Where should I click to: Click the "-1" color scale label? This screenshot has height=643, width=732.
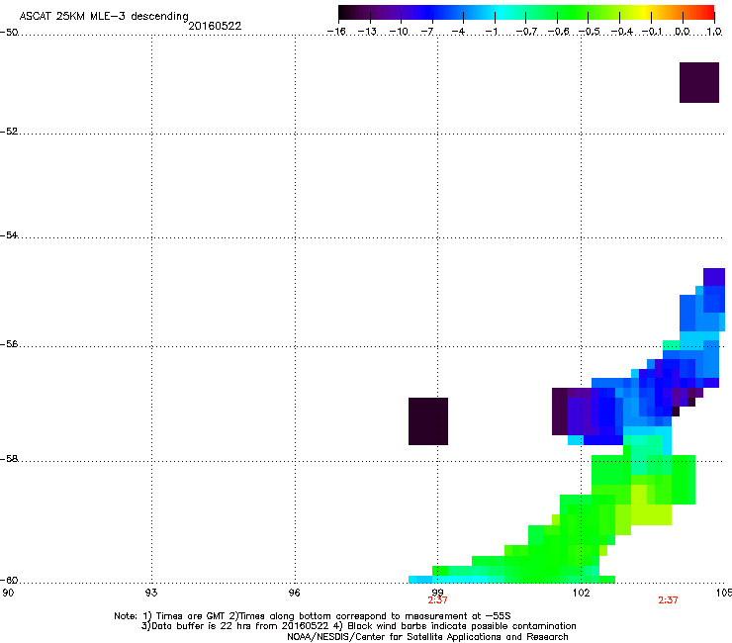pyautogui.click(x=491, y=32)
